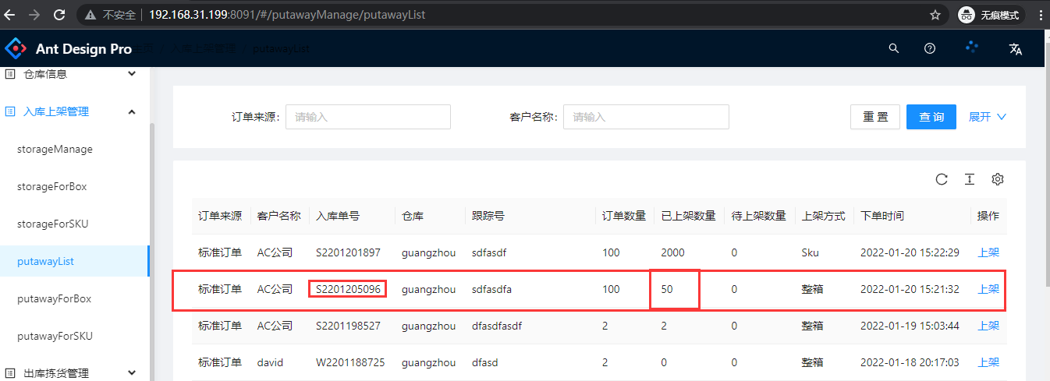The height and width of the screenshot is (381, 1050).
Task: Open storageForBox in sidebar
Action: [x=51, y=187]
